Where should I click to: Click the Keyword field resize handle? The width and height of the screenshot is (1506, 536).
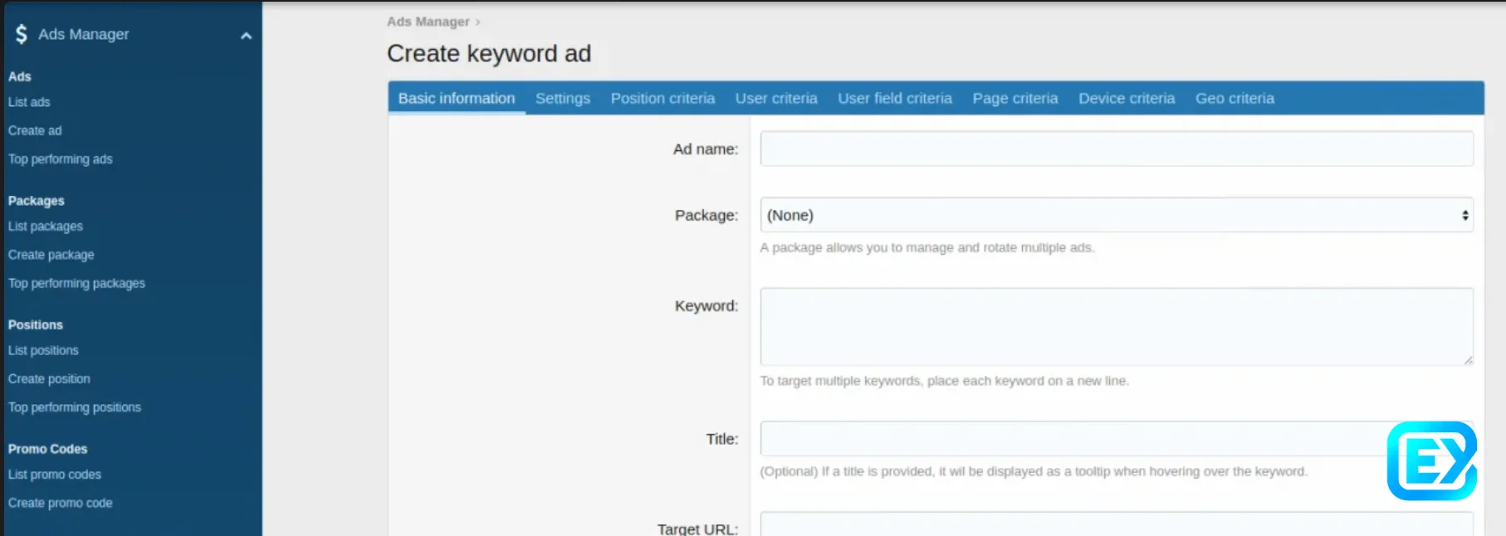pyautogui.click(x=1468, y=360)
